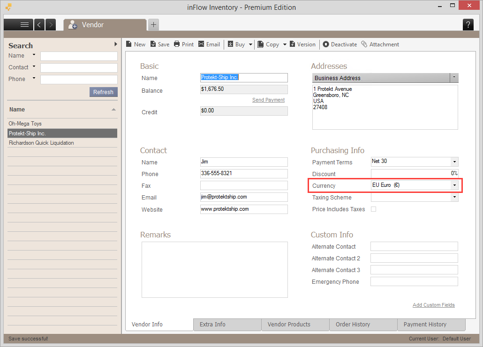Screen dimensions: 483x347
Task: Add an Attachment to vendor
Action: coord(380,44)
